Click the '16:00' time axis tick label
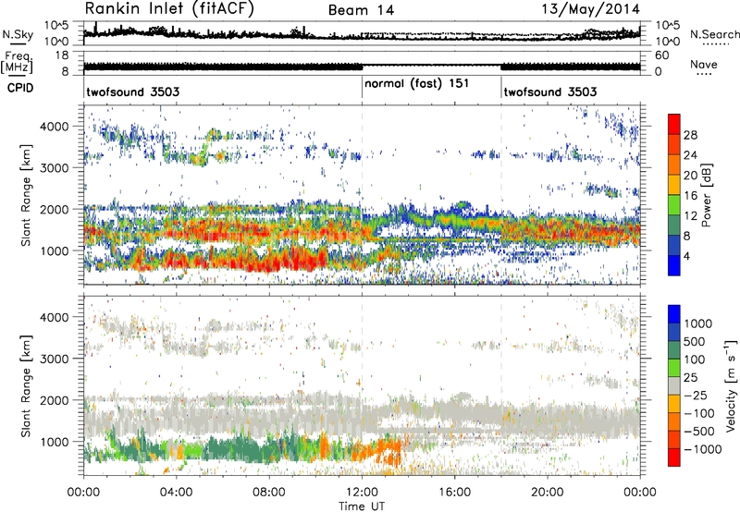The width and height of the screenshot is (740, 512). pyautogui.click(x=454, y=493)
